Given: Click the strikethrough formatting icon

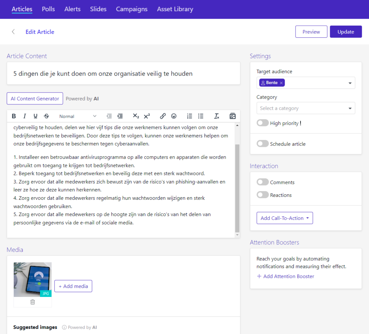Looking at the screenshot, I should (46, 116).
